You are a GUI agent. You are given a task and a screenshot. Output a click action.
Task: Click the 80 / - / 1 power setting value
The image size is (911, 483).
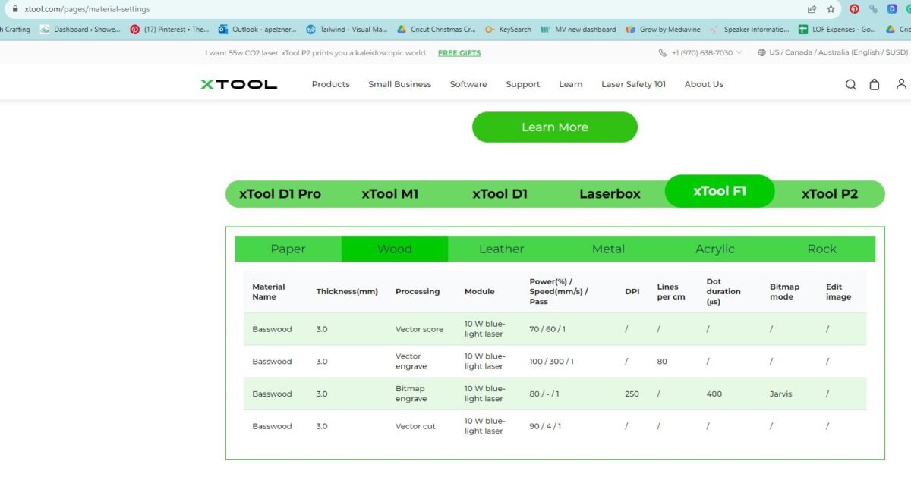point(545,394)
